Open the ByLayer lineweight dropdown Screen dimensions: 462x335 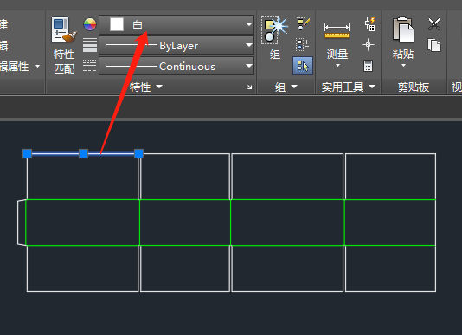pos(176,45)
